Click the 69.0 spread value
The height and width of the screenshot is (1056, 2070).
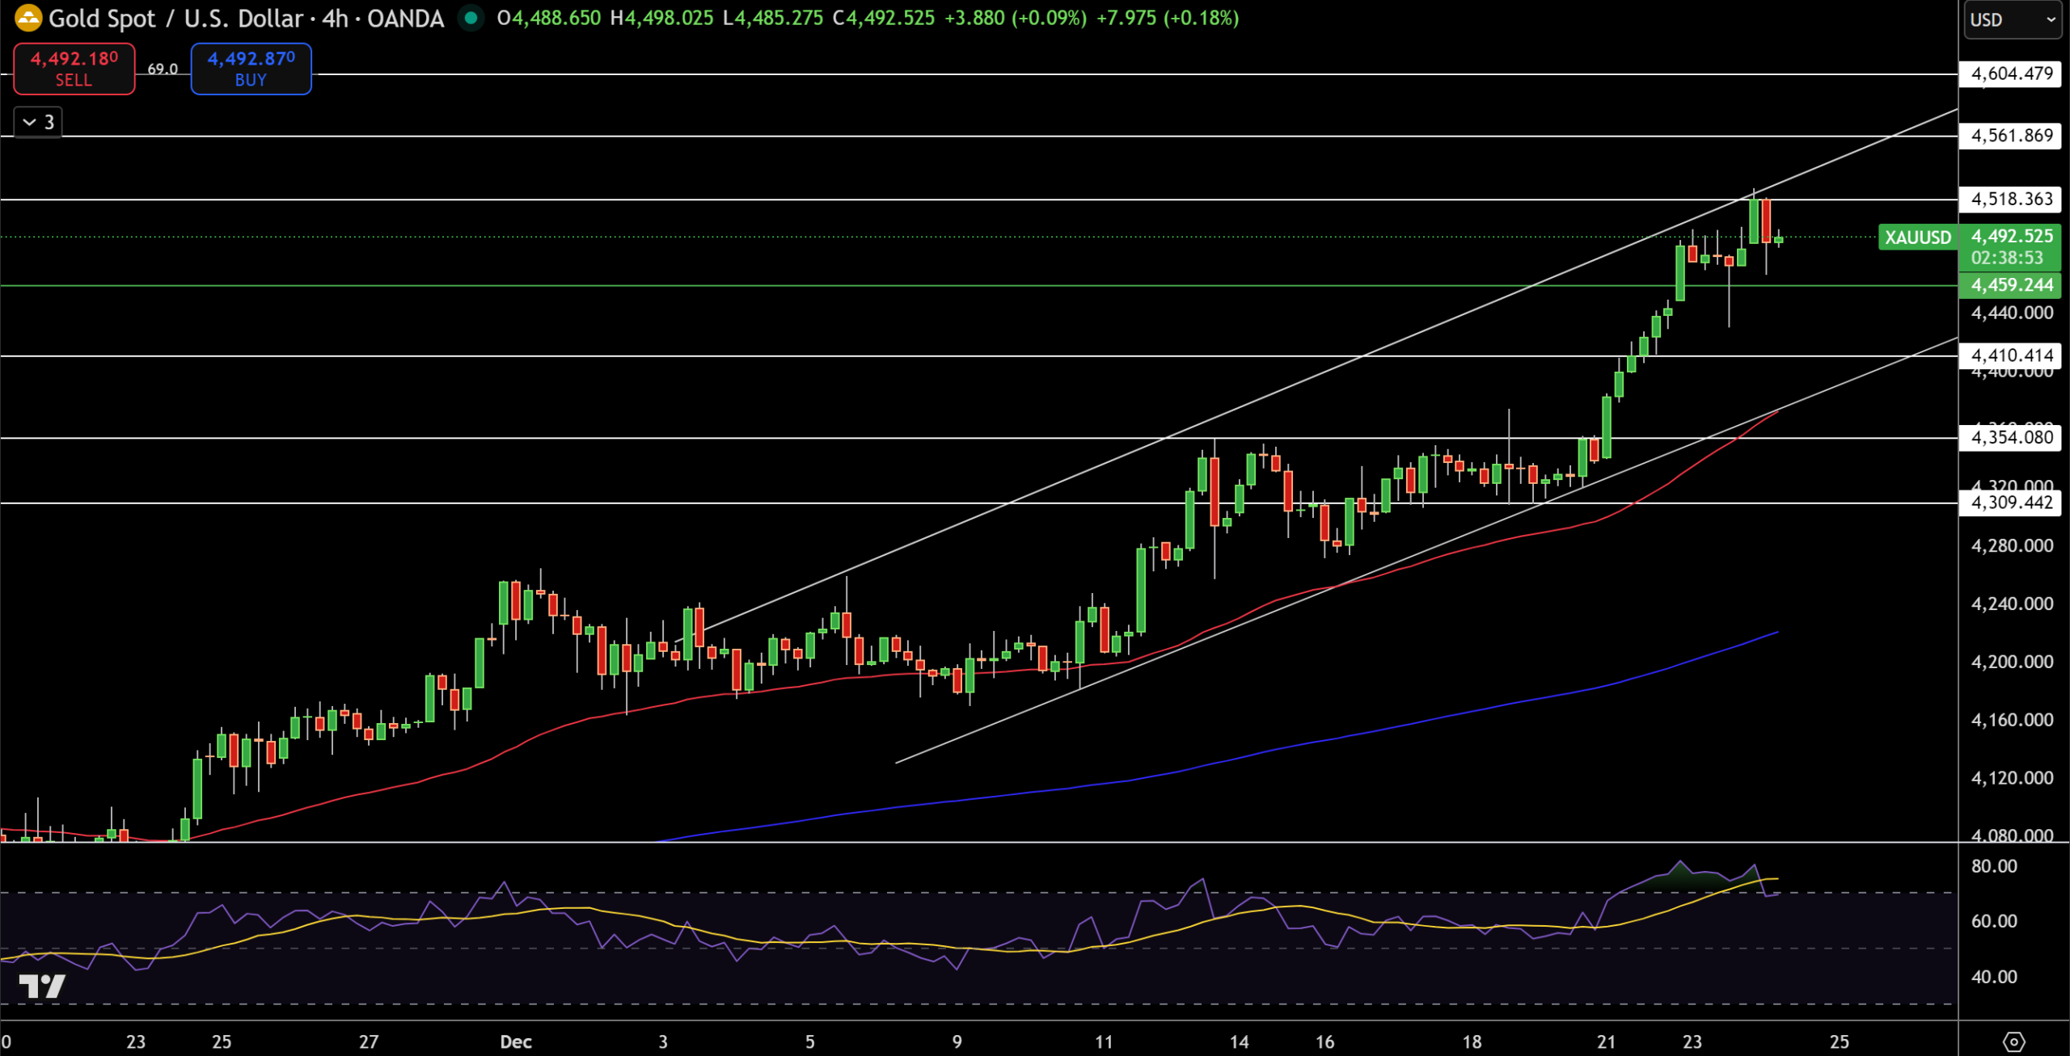[163, 69]
